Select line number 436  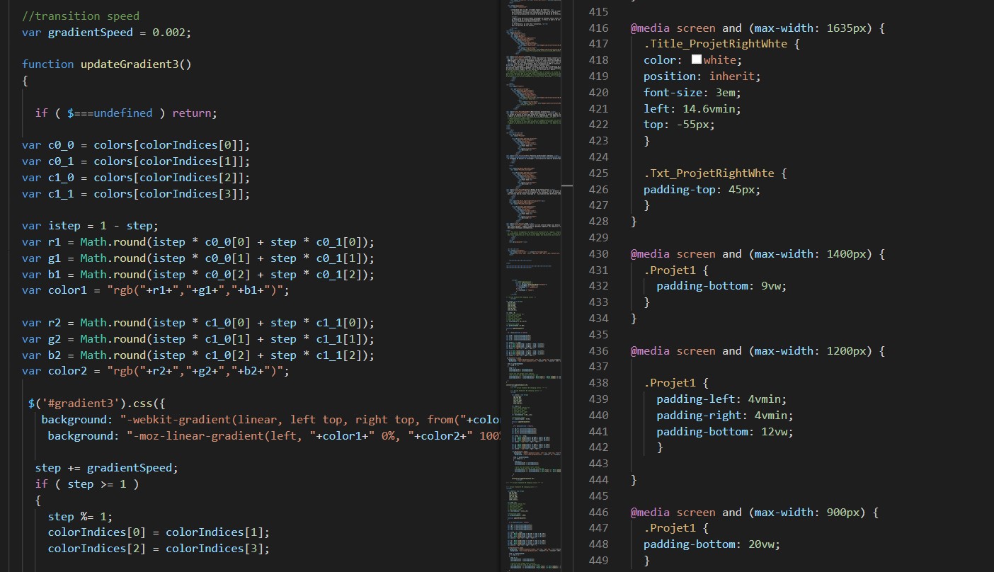point(598,351)
